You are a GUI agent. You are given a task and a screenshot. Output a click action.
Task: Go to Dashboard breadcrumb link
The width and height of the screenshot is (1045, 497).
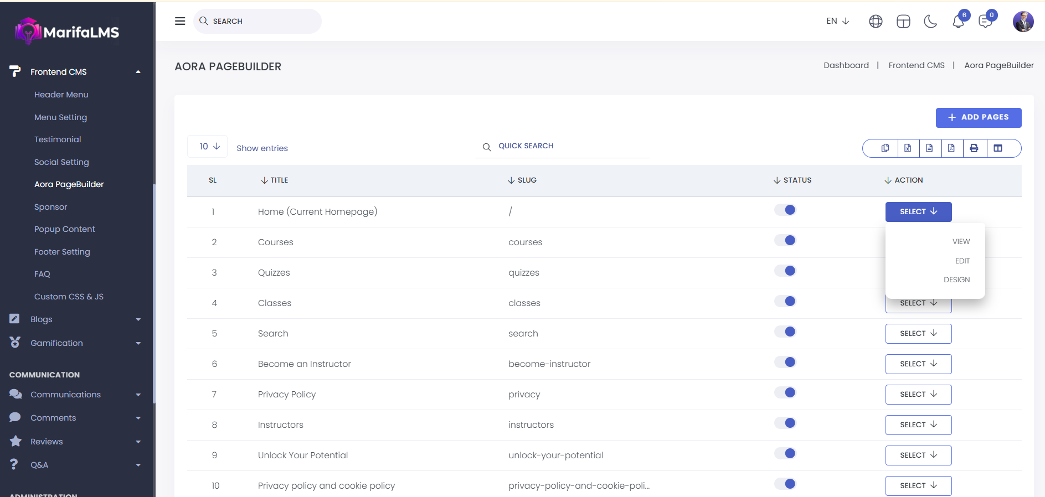tap(846, 65)
